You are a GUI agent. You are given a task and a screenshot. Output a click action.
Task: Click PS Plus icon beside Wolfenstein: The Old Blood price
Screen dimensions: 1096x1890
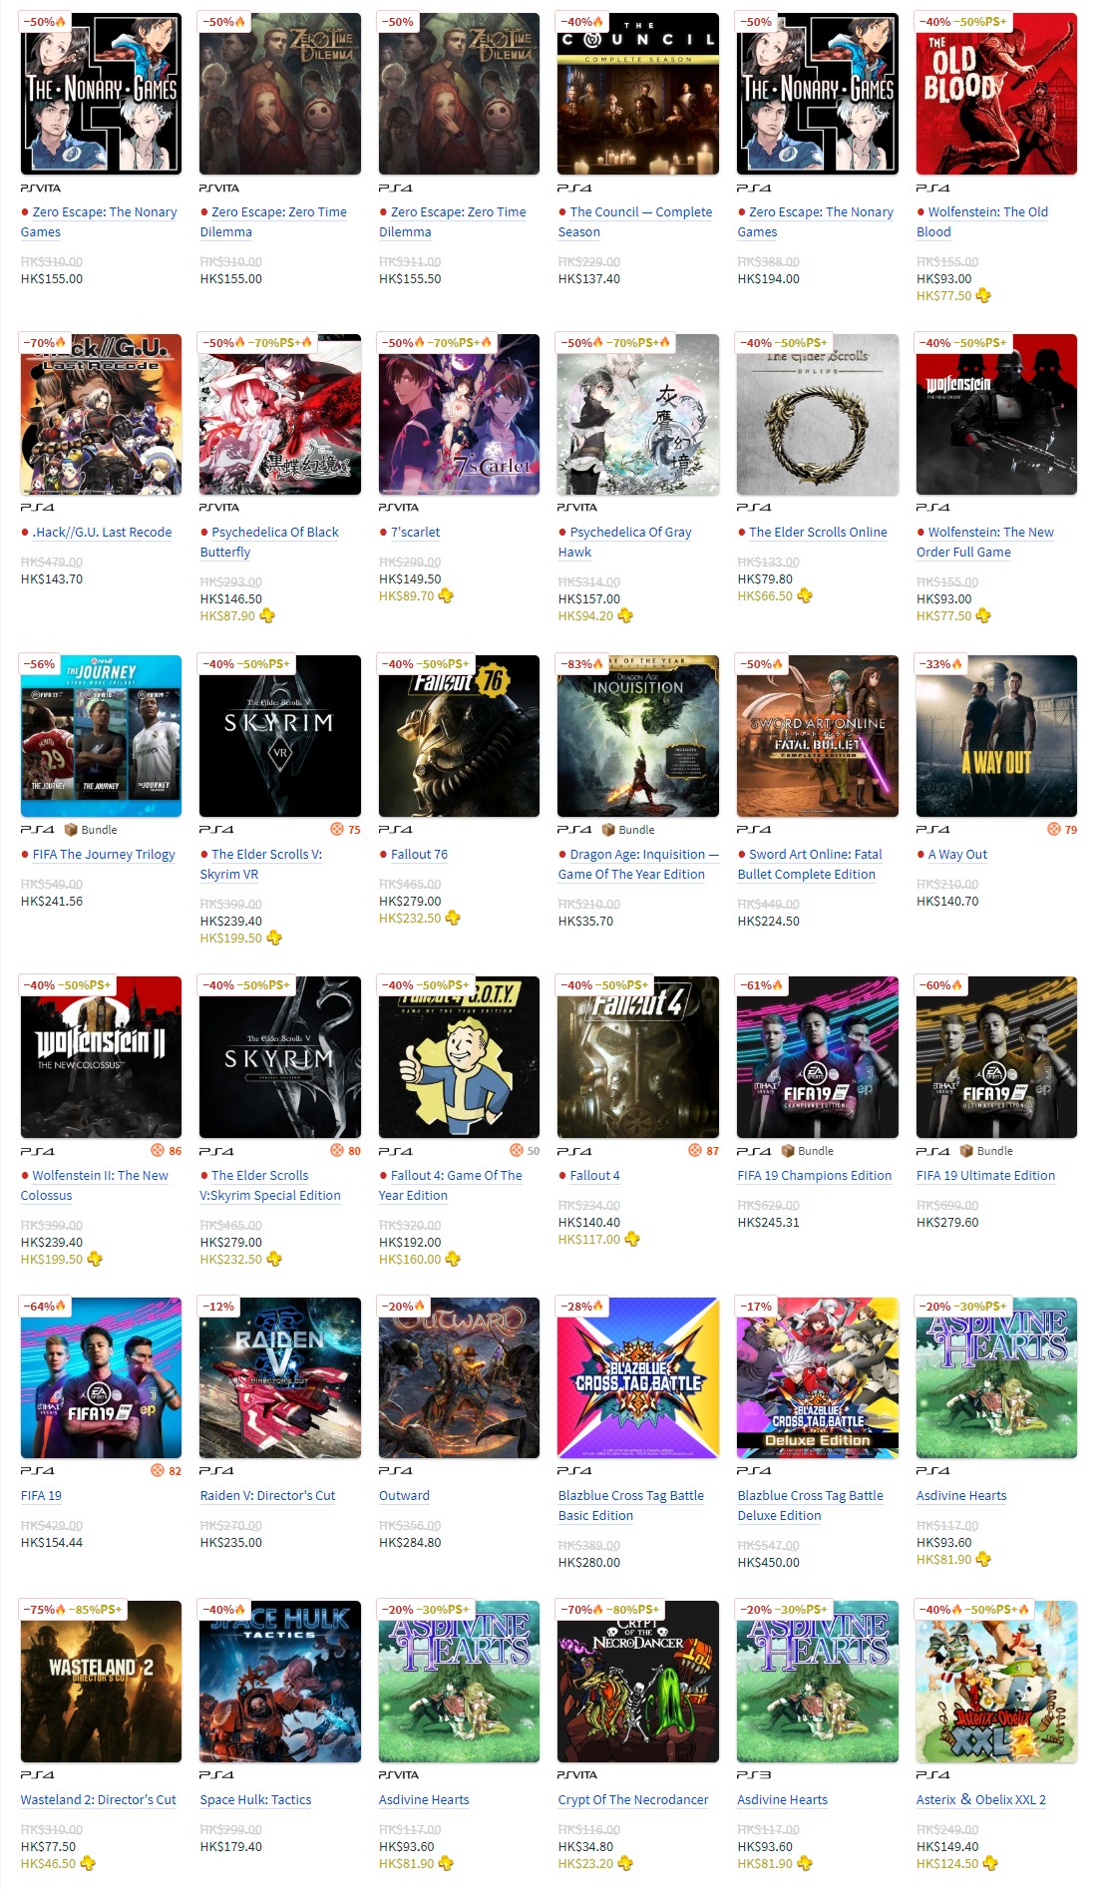[983, 295]
